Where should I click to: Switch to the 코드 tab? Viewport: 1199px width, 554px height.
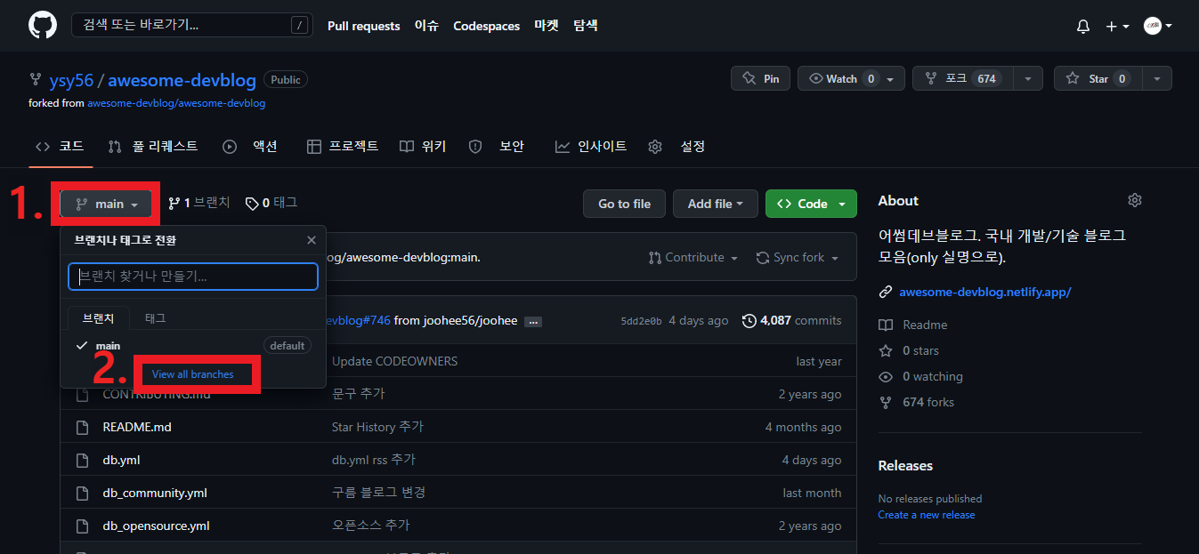(x=60, y=146)
